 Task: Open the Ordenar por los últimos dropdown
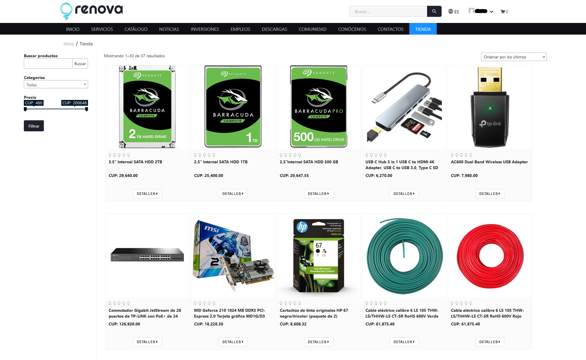(x=514, y=57)
